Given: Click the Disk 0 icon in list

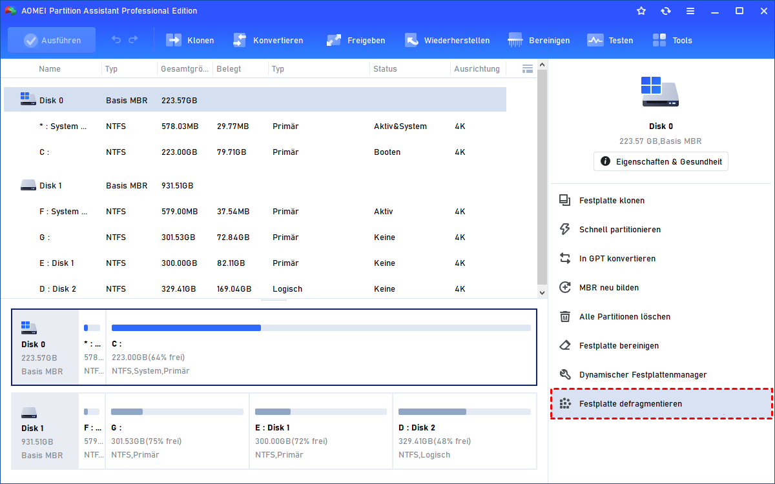Looking at the screenshot, I should pyautogui.click(x=28, y=99).
